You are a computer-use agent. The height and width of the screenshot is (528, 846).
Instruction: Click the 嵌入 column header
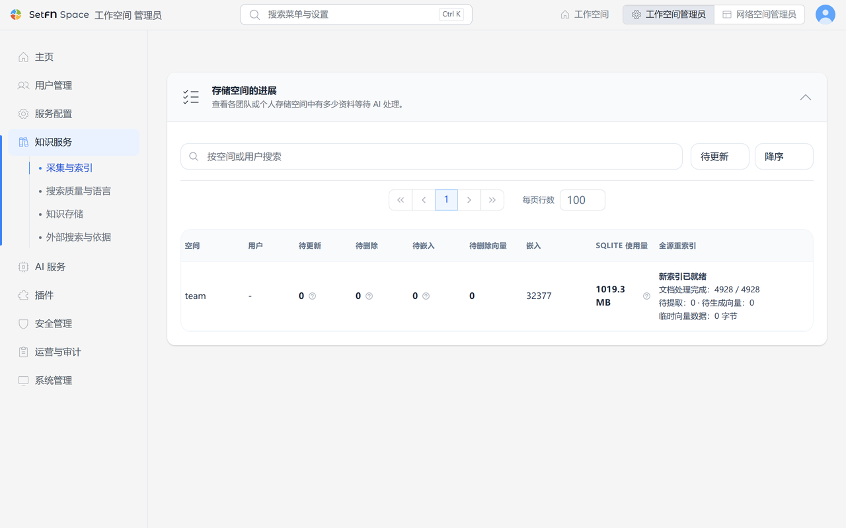[x=533, y=246]
